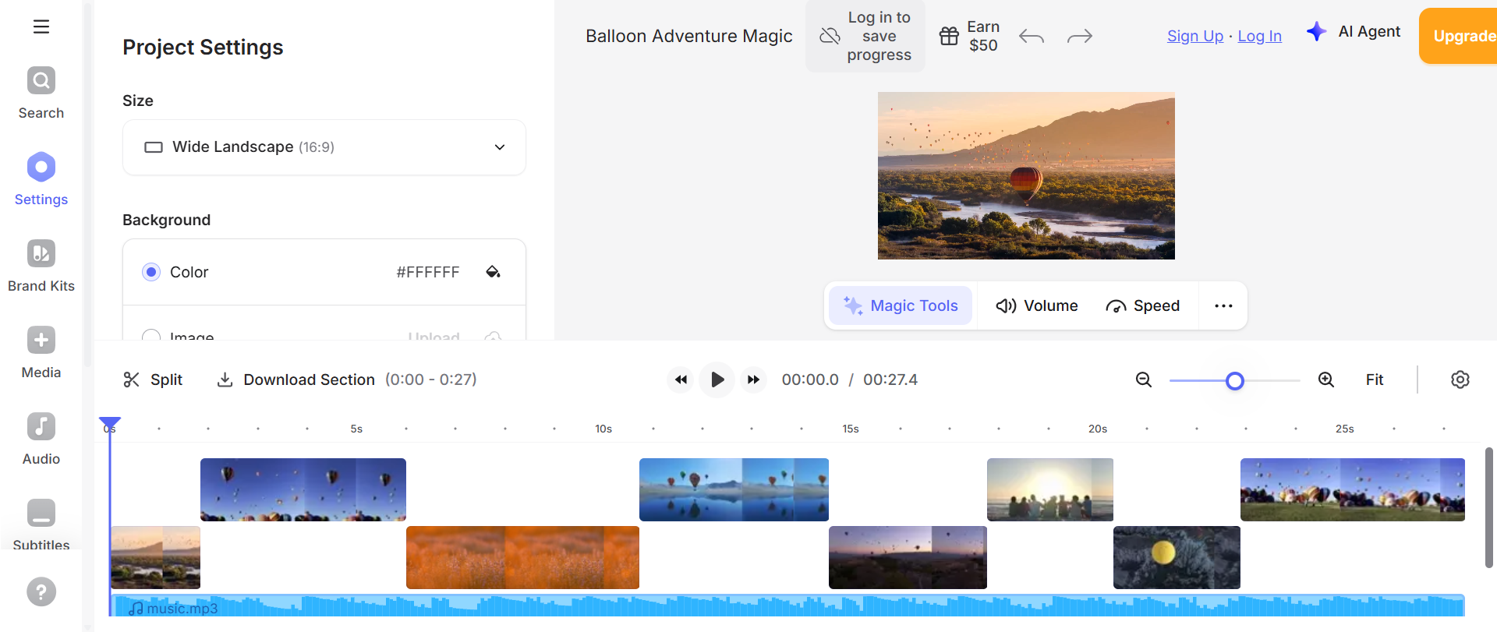Open the Speed control
The image size is (1497, 632).
[x=1143, y=305]
